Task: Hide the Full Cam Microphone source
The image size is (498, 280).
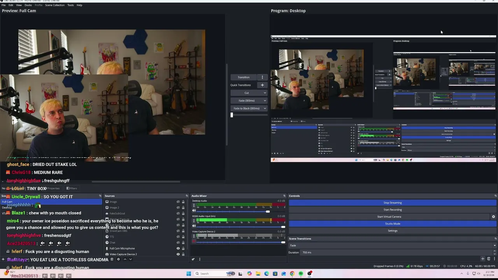Action: tap(178, 248)
